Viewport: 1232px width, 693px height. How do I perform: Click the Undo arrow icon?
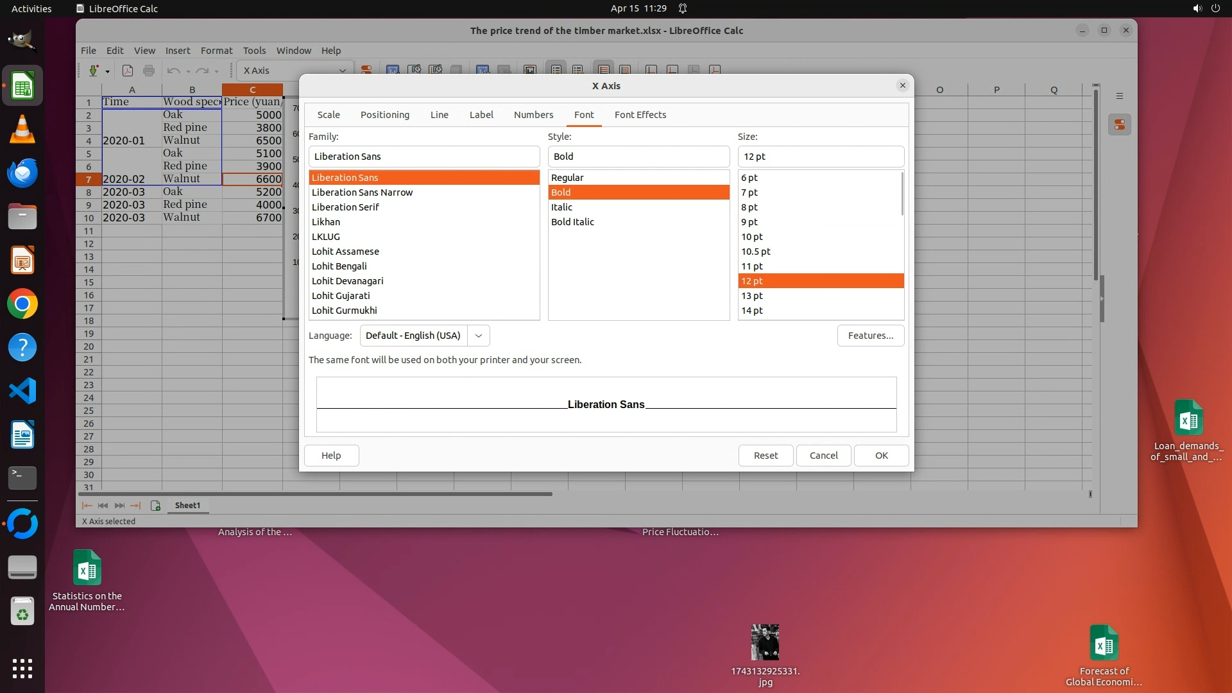pyautogui.click(x=173, y=71)
